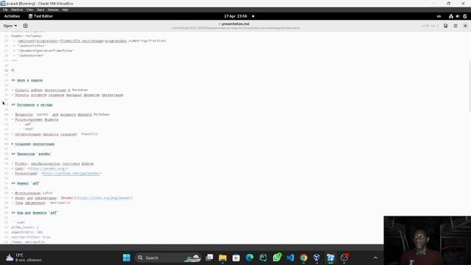Switch to the running VirtualBox VM icon
This screenshot has width=471, height=265.
pos(330,258)
